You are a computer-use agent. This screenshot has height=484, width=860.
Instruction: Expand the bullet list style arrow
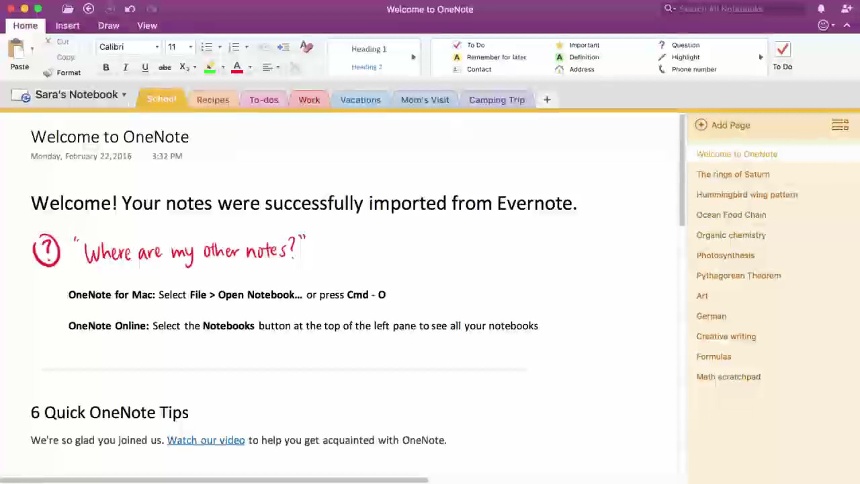(220, 47)
